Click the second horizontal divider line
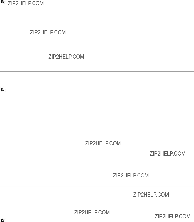This screenshot has width=194, height=222. coord(97,188)
